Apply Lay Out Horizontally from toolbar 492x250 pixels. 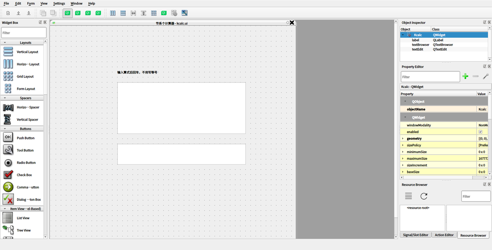click(113, 13)
